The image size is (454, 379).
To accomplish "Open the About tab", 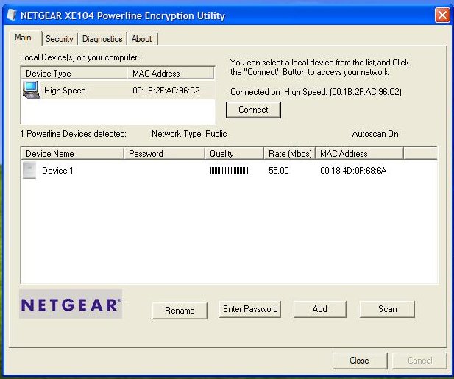I will tap(141, 39).
